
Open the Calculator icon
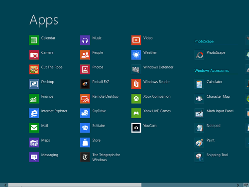[199, 84]
